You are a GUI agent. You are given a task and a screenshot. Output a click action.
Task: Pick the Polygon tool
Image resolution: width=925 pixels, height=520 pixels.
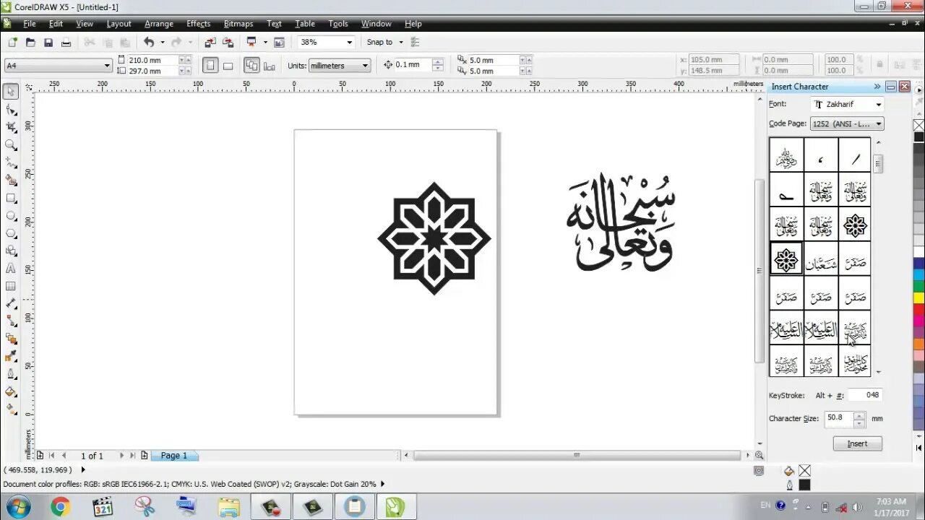pyautogui.click(x=11, y=233)
